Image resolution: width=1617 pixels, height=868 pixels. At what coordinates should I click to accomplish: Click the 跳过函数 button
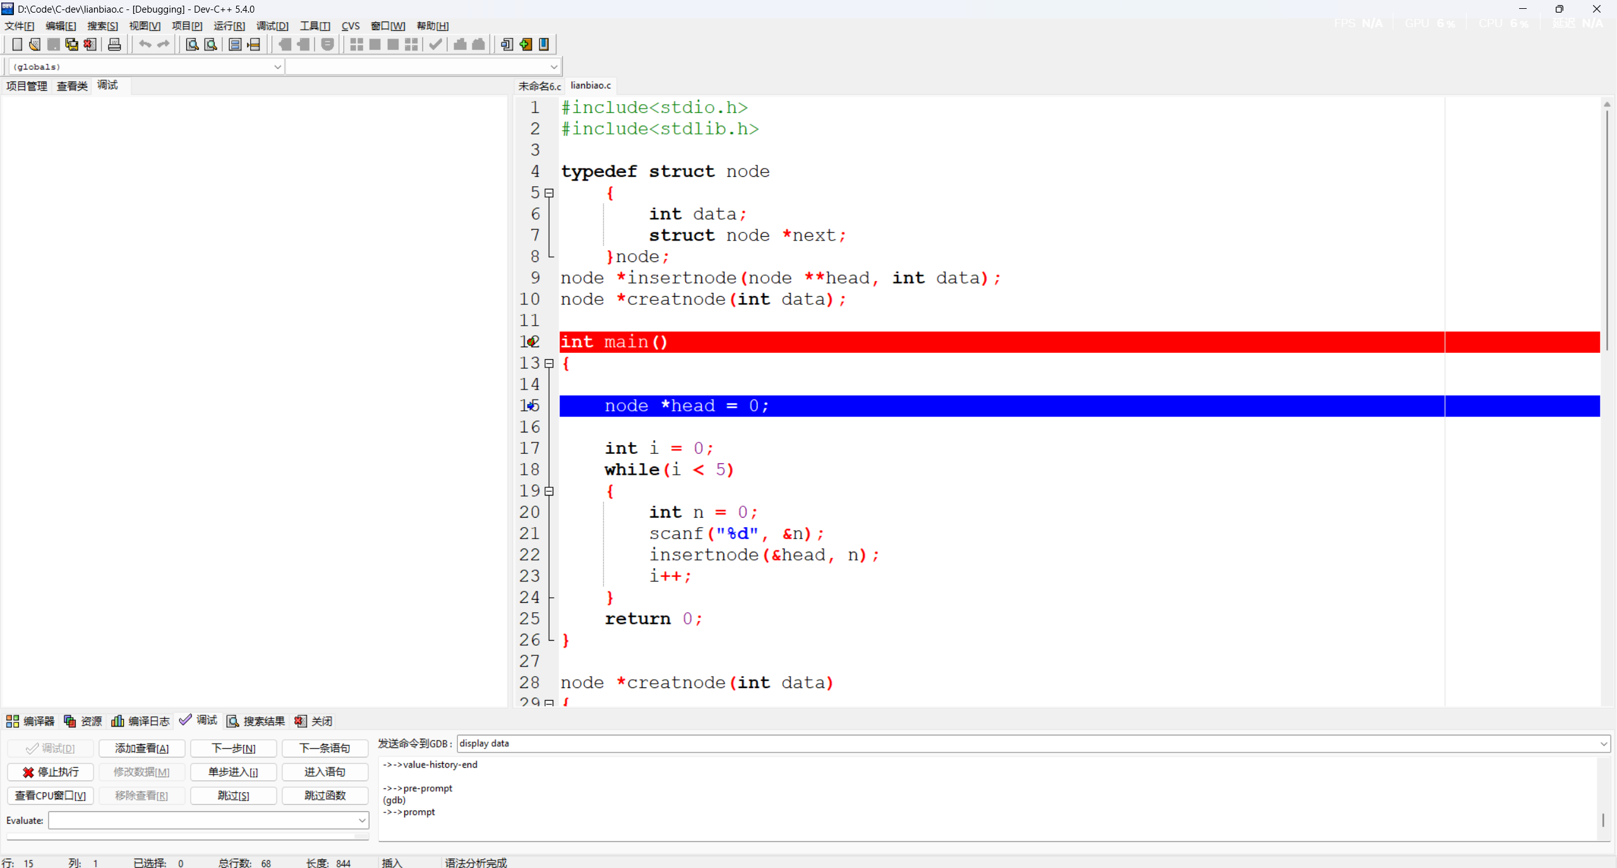coord(325,795)
